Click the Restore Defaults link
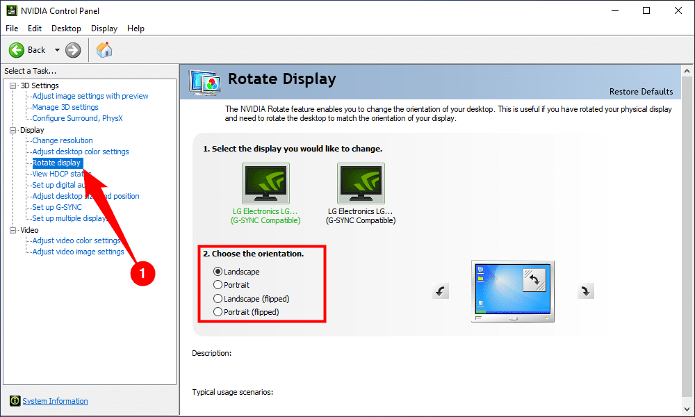The width and height of the screenshot is (695, 417). point(641,92)
